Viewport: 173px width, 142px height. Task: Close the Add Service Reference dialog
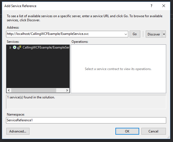click(x=164, y=6)
